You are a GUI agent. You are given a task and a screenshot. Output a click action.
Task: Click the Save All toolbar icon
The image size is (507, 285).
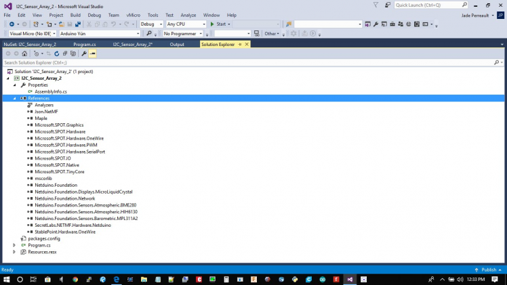78,24
